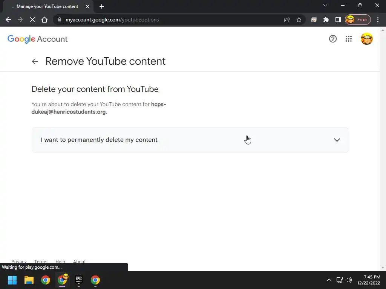This screenshot has height=289, width=386.
Task: Go back using the browser back arrow
Action: click(x=8, y=20)
